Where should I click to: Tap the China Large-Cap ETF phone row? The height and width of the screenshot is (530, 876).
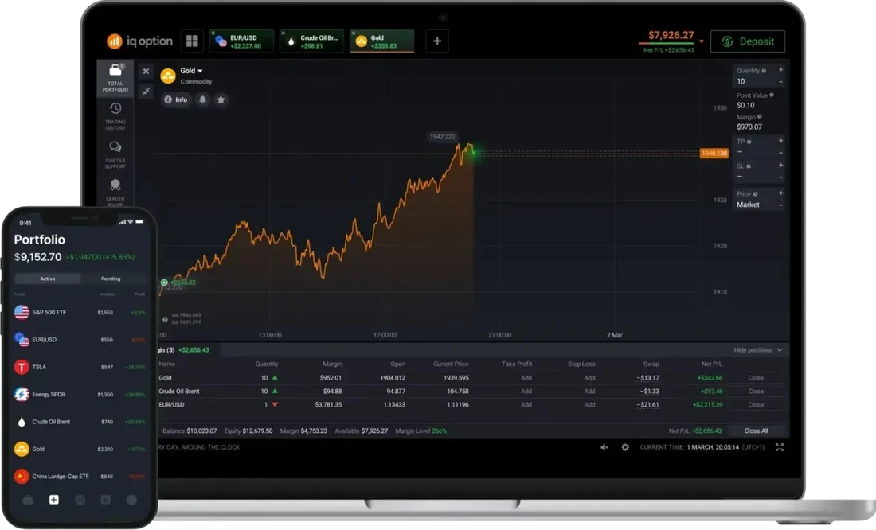(80, 477)
